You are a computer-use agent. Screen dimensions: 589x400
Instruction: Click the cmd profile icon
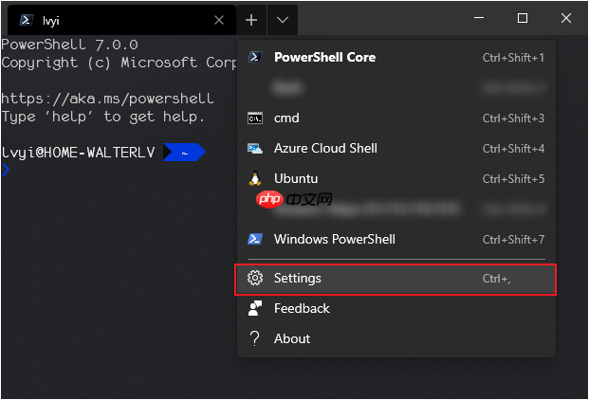click(x=254, y=118)
